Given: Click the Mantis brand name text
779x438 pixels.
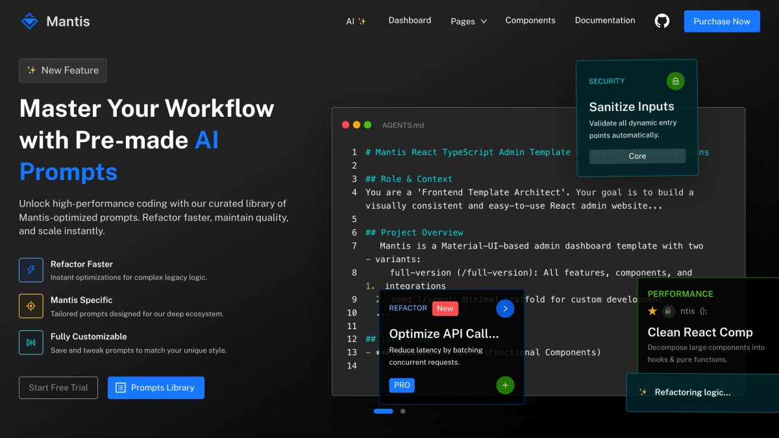Looking at the screenshot, I should tap(68, 21).
